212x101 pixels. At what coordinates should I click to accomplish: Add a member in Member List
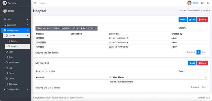click(192, 63)
